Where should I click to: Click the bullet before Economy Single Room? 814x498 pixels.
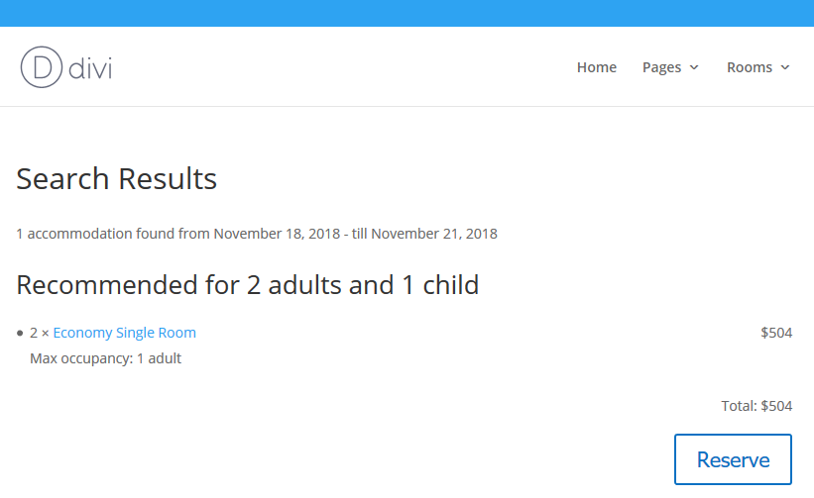20,334
